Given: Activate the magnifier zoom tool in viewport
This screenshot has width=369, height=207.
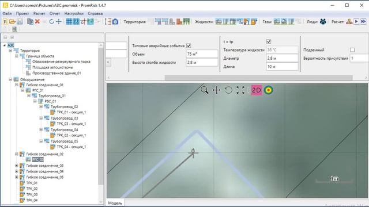Looking at the screenshot, I should [x=205, y=90].
